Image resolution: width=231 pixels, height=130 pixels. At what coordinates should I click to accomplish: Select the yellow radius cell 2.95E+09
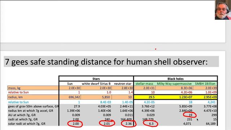210,97
